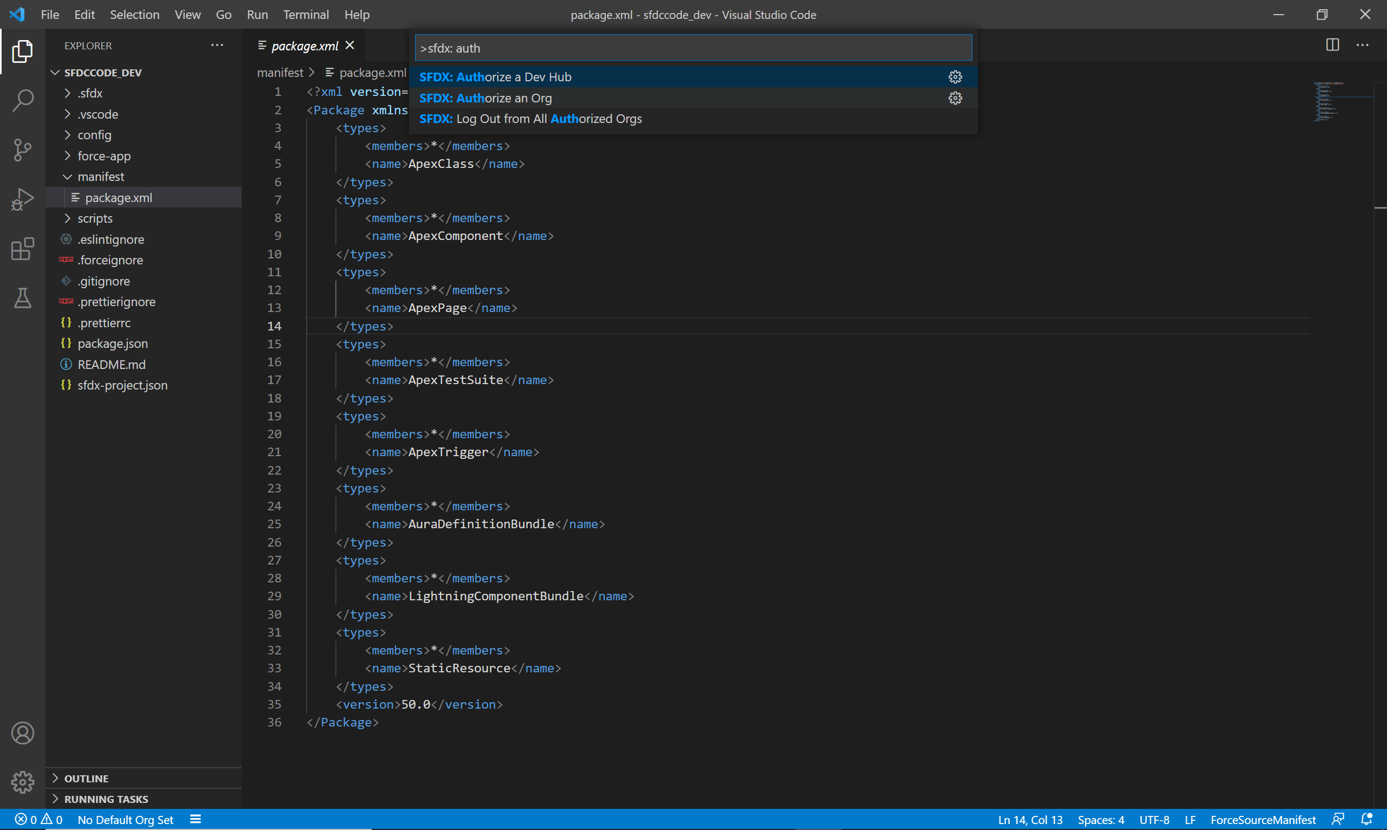The height and width of the screenshot is (830, 1387).
Task: Configure keybinding gear for Authorize a Dev Hub
Action: pos(955,77)
